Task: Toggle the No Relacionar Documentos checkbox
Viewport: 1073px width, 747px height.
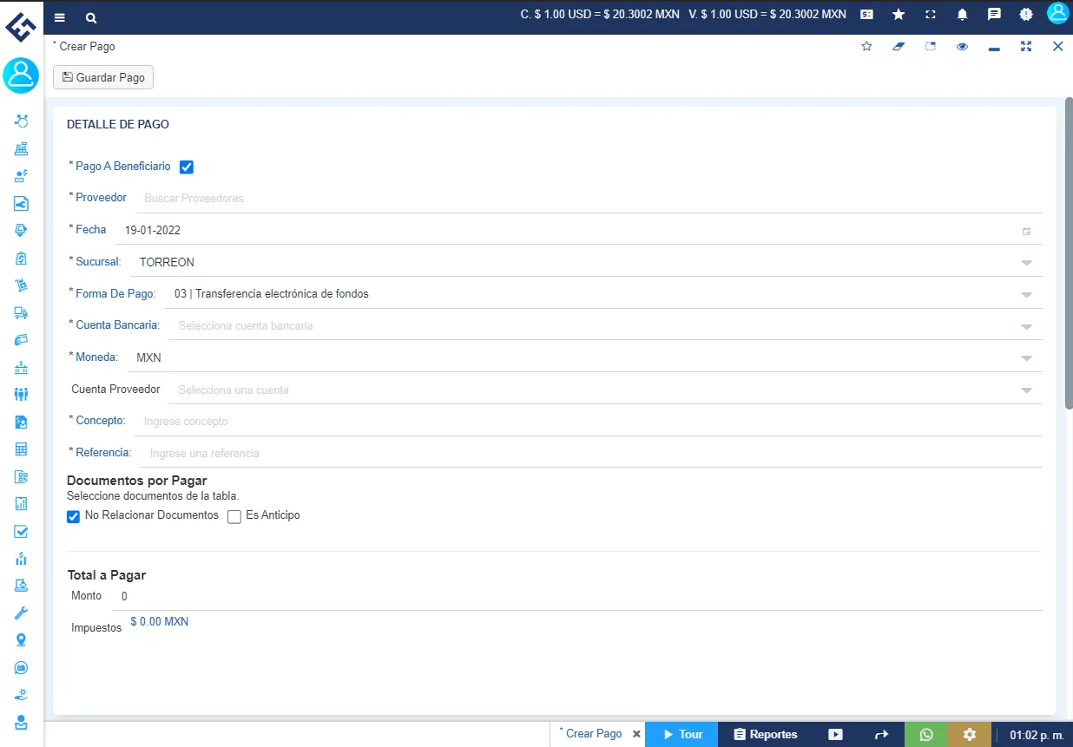Action: (74, 516)
